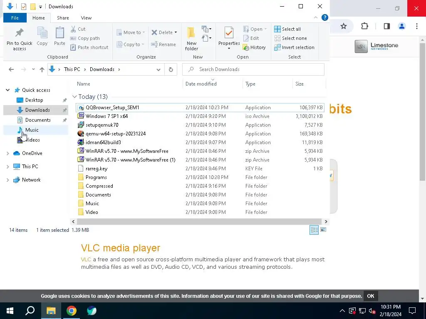Screen dimensions: 426x319
Task: Go up one folder level
Action: point(42,69)
